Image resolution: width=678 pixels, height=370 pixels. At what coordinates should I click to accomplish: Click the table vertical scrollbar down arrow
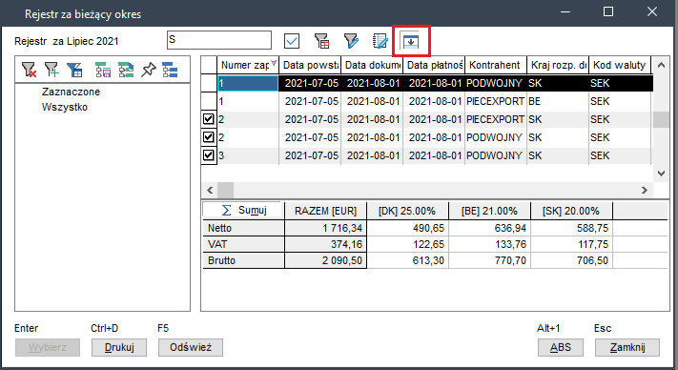tap(661, 174)
